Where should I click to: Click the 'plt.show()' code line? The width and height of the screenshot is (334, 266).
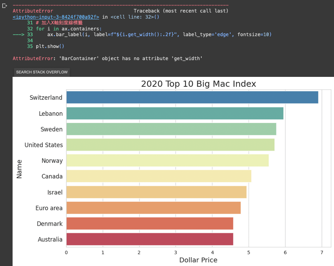pyautogui.click(x=50, y=46)
